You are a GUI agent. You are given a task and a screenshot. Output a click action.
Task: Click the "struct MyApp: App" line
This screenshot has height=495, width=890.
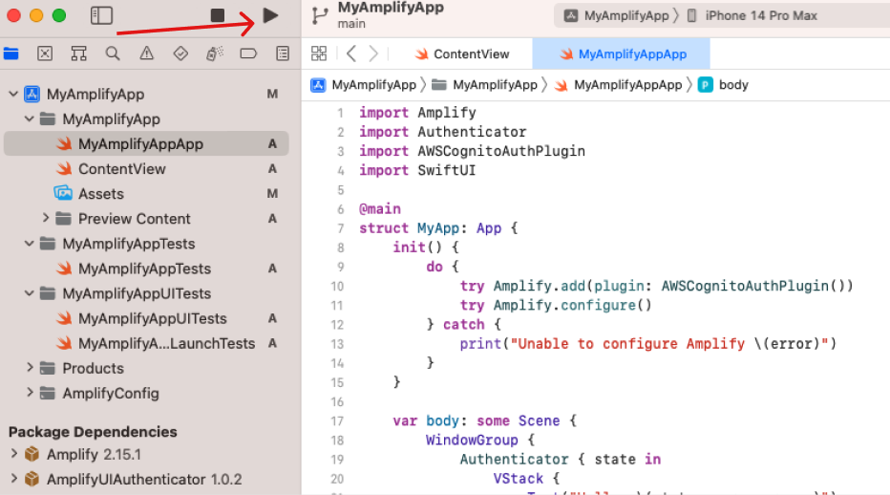pyautogui.click(x=438, y=228)
